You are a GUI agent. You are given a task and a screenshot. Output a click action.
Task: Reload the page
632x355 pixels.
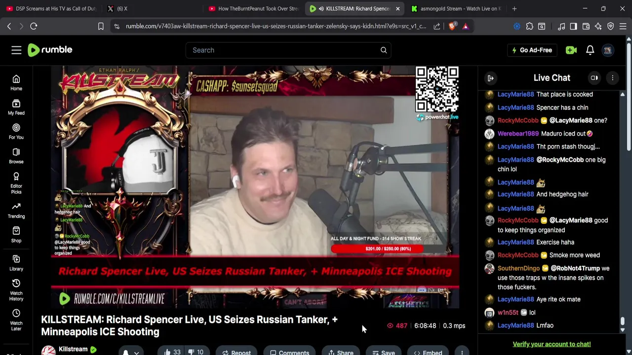coord(34,26)
